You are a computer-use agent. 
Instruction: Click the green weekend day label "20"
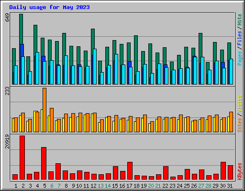tap(151, 186)
